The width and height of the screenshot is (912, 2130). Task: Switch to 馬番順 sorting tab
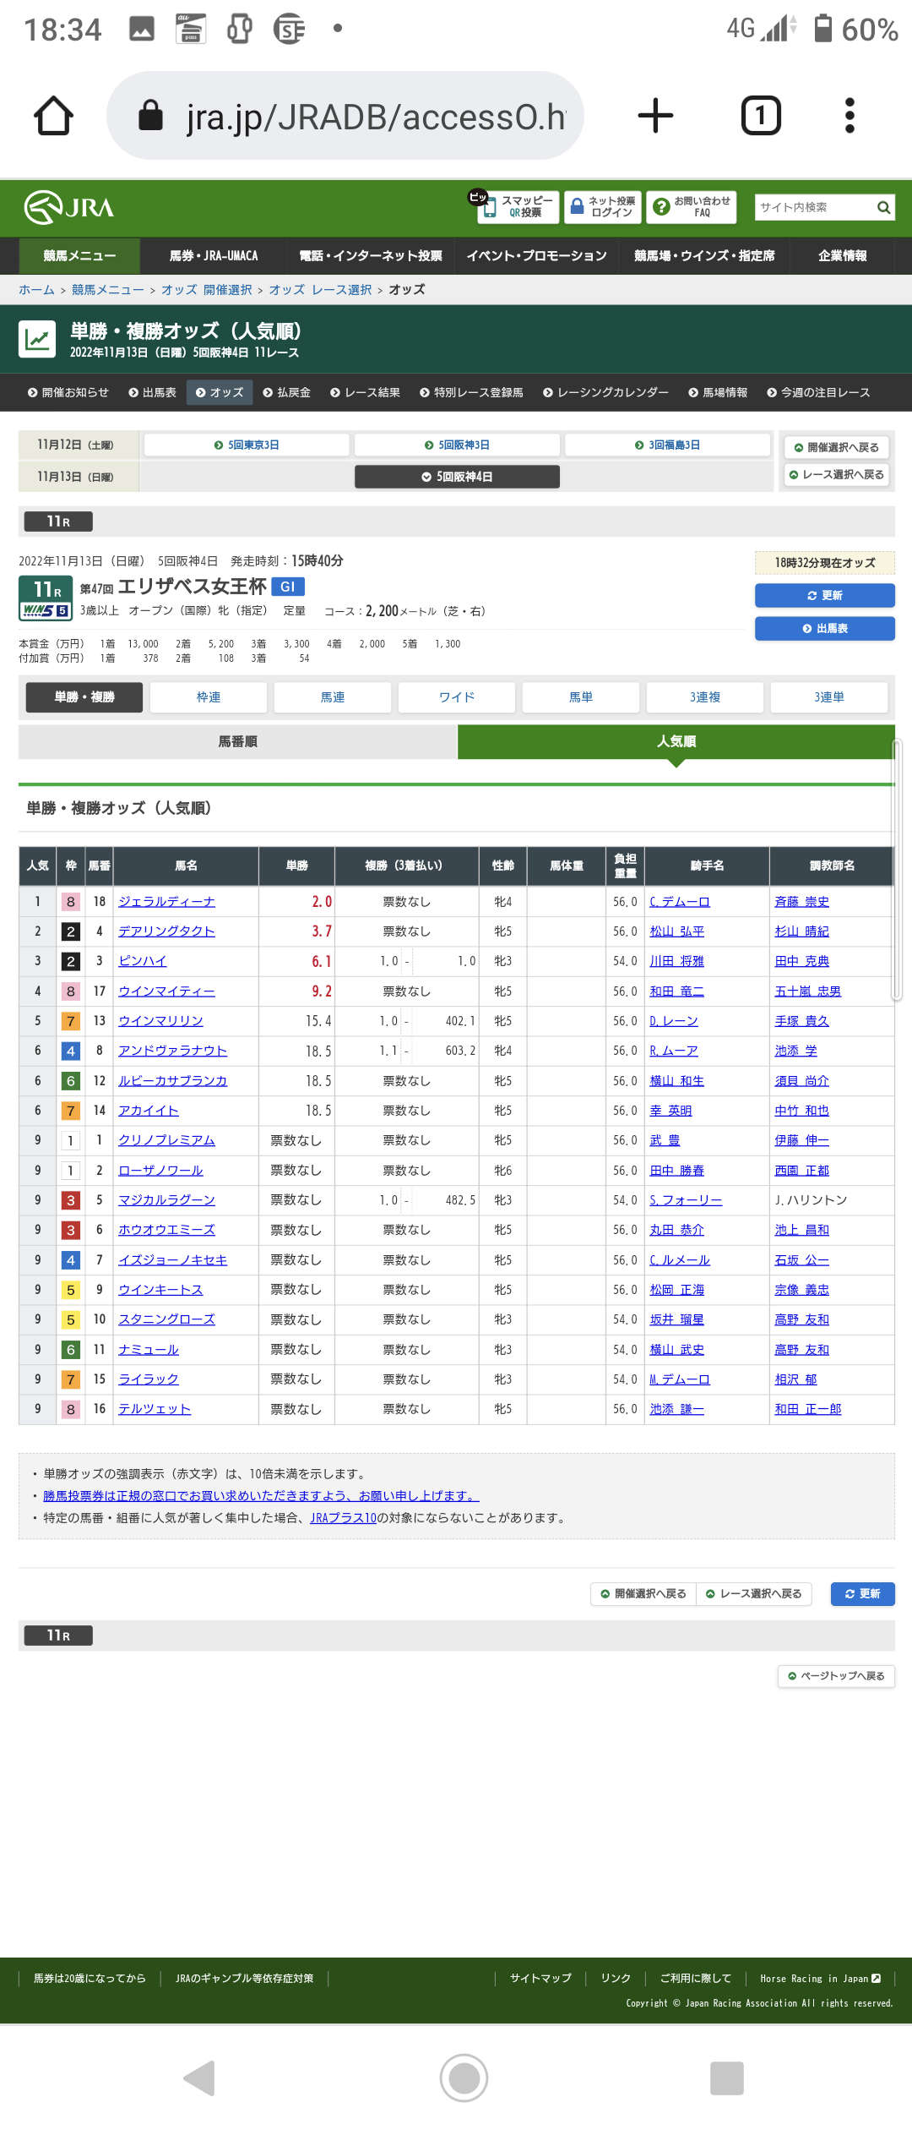coord(238,741)
